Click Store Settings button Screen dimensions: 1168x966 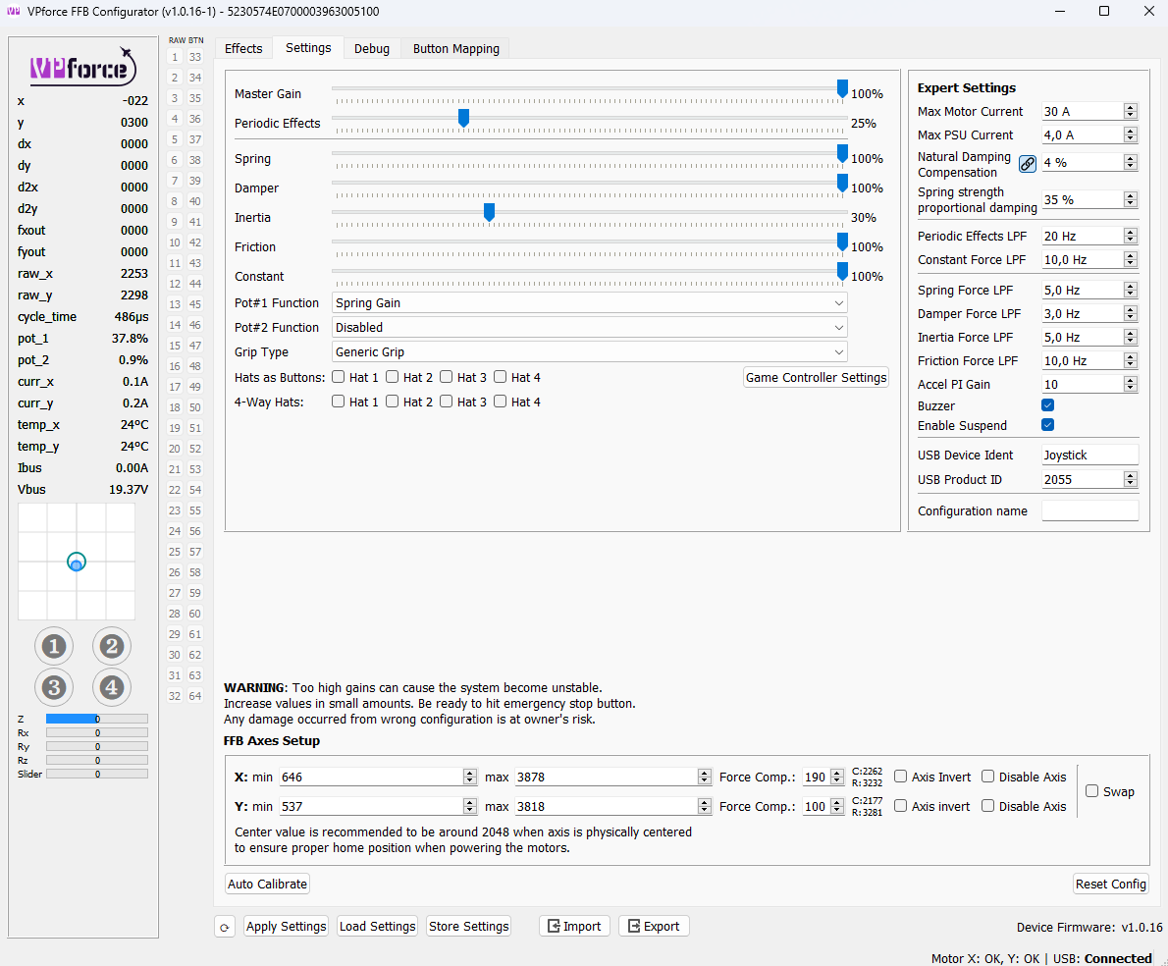pyautogui.click(x=469, y=926)
